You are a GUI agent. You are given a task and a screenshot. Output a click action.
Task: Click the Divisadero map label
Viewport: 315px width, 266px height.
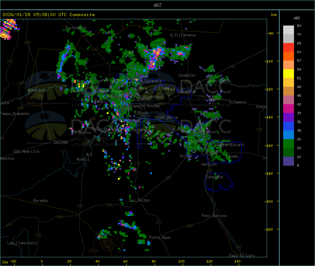tap(76, 28)
